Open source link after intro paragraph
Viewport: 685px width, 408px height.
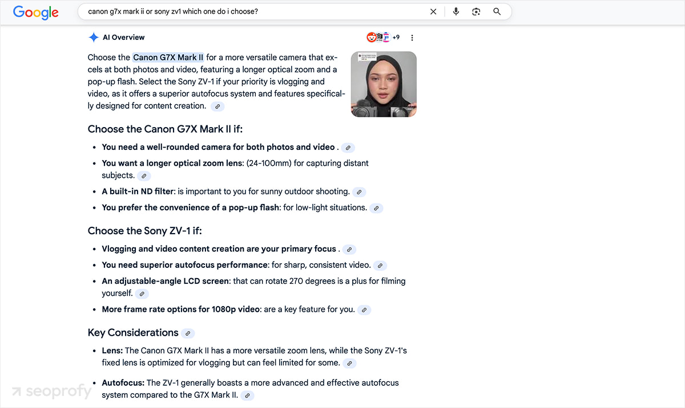coord(217,107)
